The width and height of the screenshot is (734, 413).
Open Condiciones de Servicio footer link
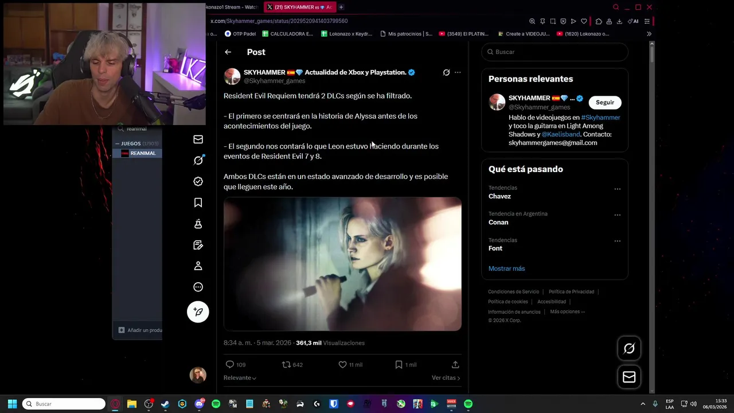(513, 292)
